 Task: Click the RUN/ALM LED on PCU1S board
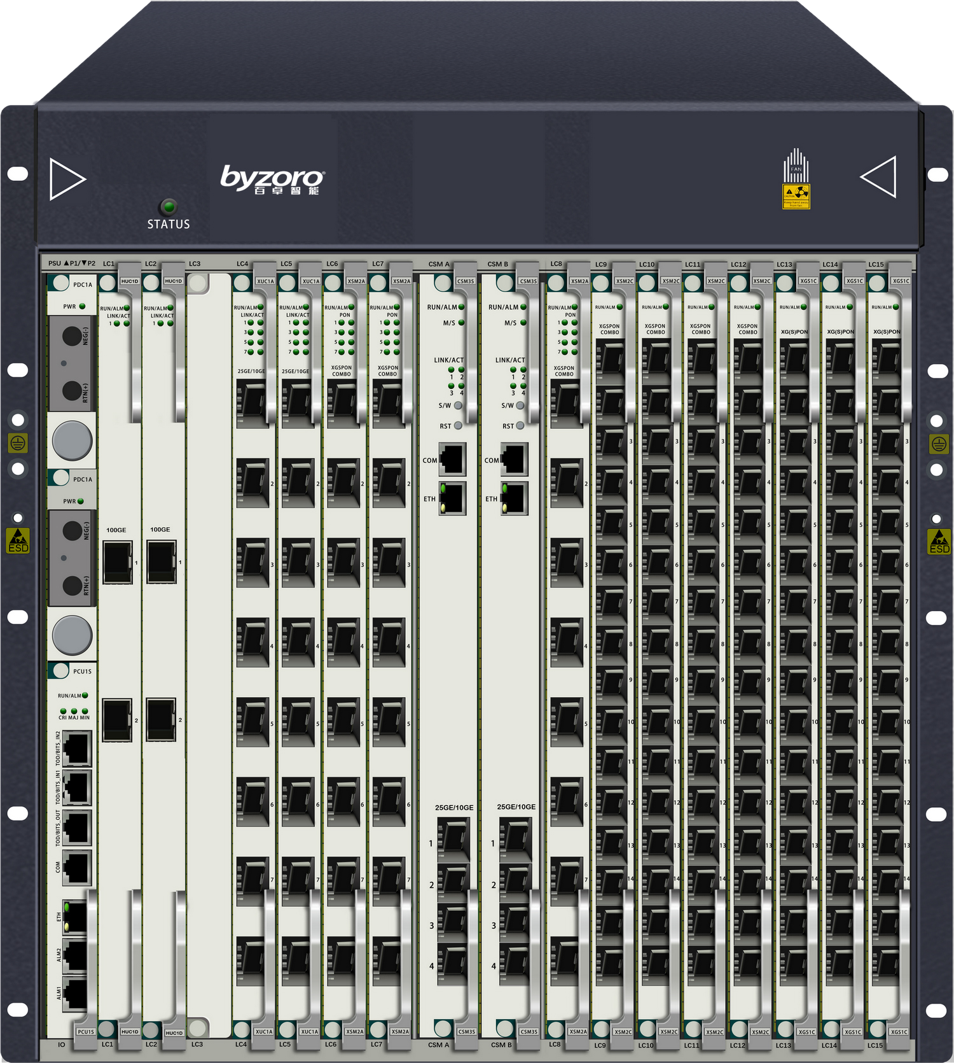tap(85, 695)
